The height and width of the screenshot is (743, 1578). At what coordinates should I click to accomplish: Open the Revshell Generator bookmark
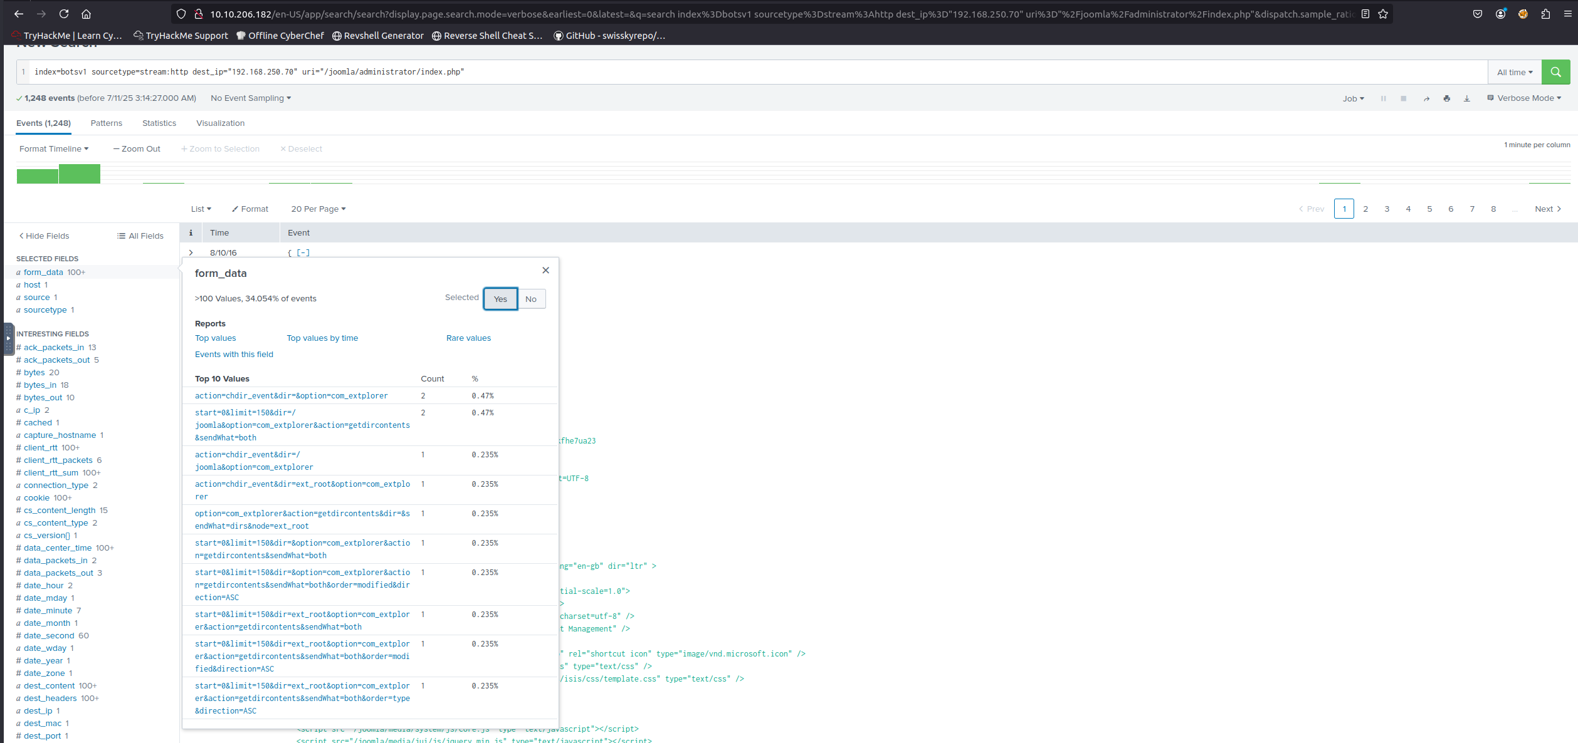click(x=378, y=36)
